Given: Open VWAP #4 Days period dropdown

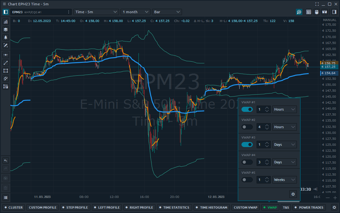Looking at the screenshot, I should (285, 162).
